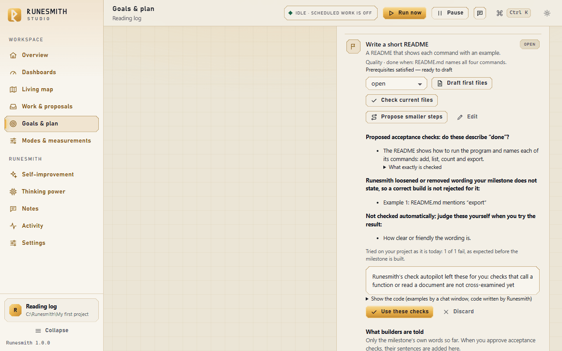Click the 'Runesmith 1.0.0' version text
The image size is (562, 351).
click(28, 343)
